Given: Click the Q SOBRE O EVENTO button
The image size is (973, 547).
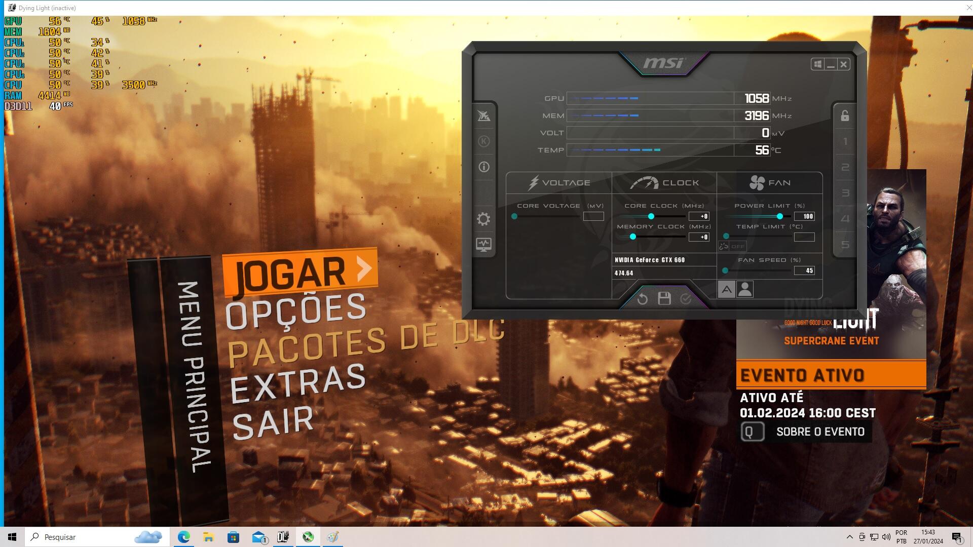Looking at the screenshot, I should [806, 432].
